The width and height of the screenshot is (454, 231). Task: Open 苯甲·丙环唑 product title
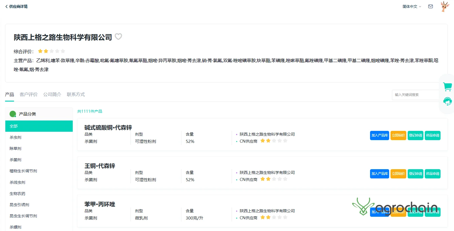(100, 204)
